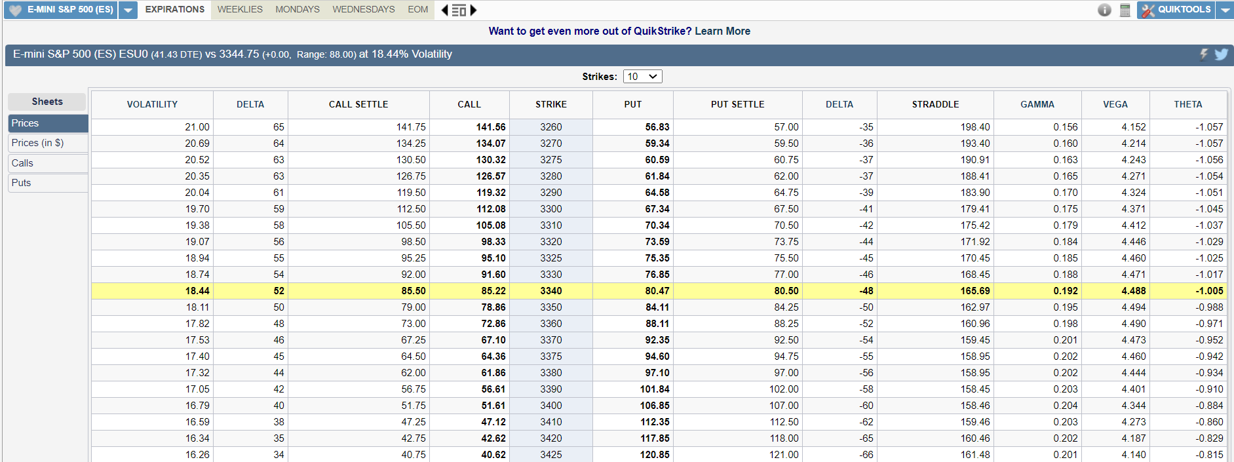Click the VEGA column header
Viewport: 1234px width, 462px height.
(x=1115, y=104)
